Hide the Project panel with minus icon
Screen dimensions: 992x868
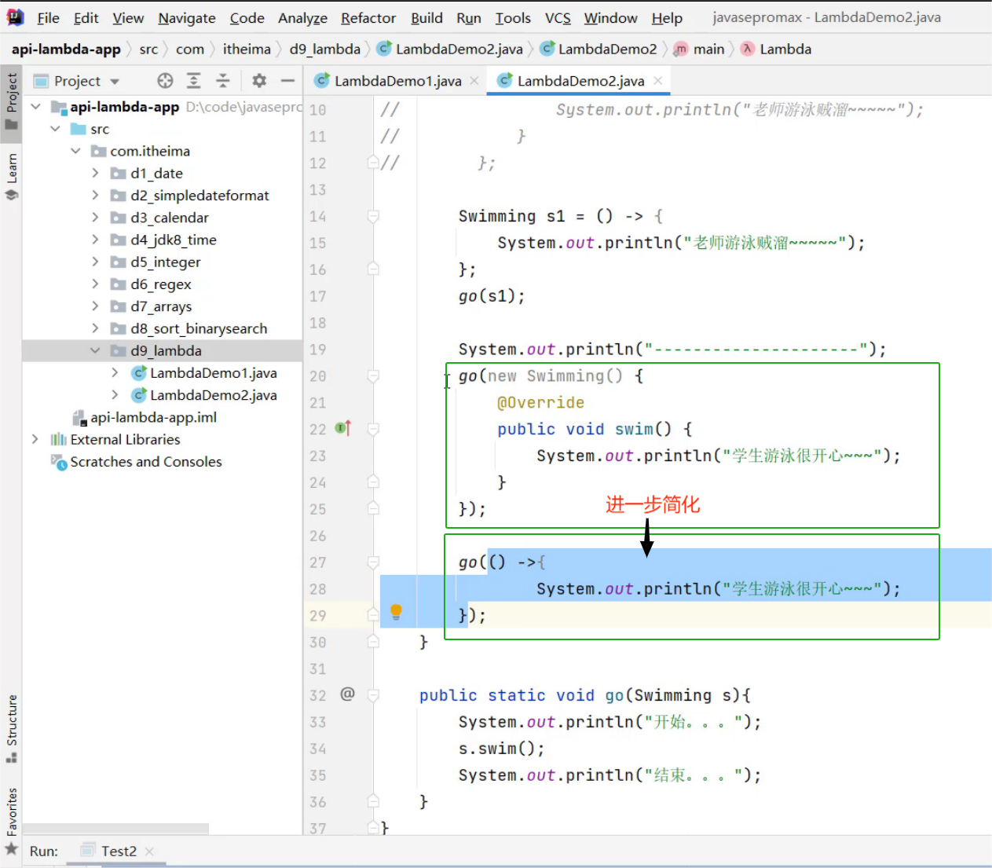pos(287,81)
